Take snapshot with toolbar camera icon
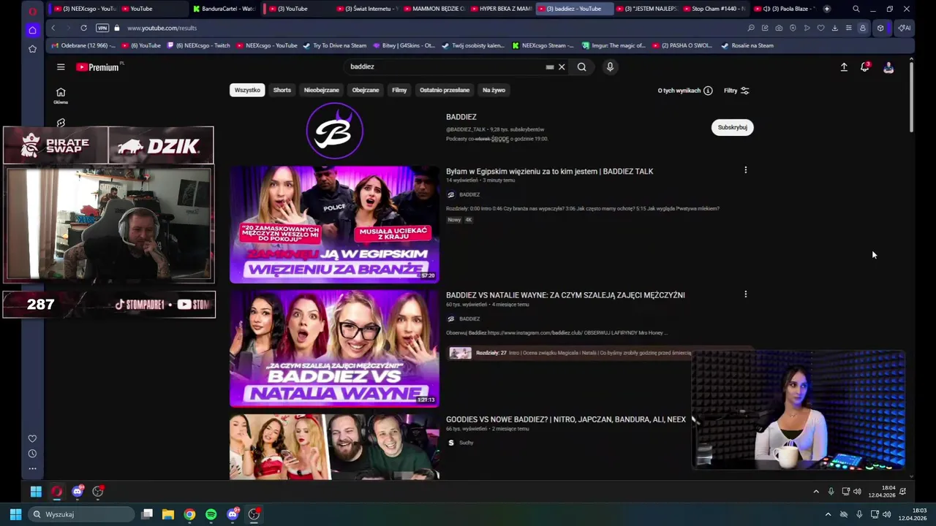 779,28
